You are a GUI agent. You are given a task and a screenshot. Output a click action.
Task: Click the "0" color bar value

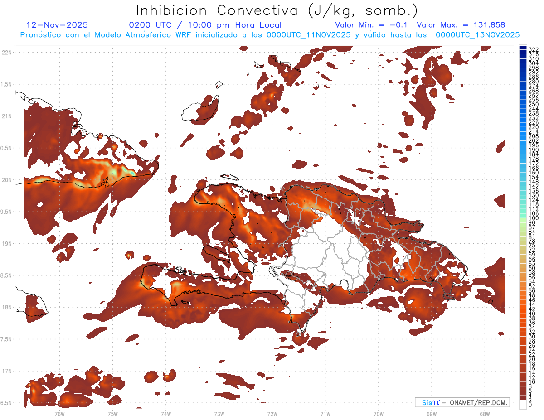[530, 405]
